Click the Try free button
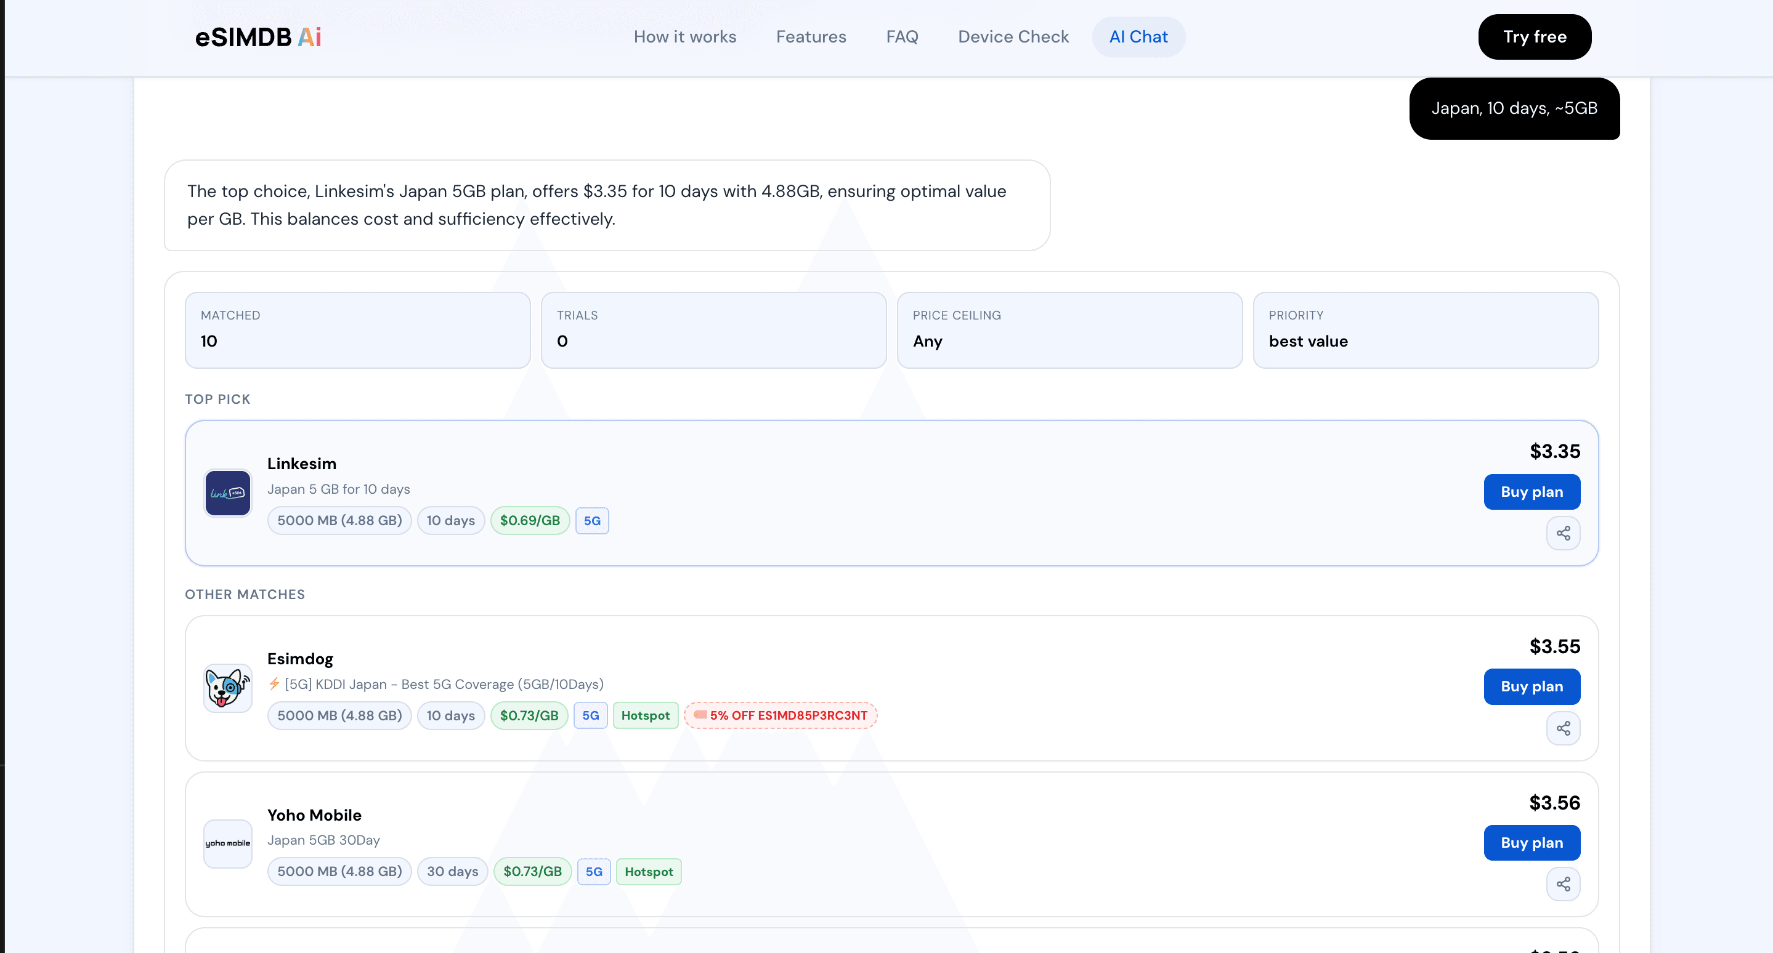The image size is (1773, 953). point(1534,36)
